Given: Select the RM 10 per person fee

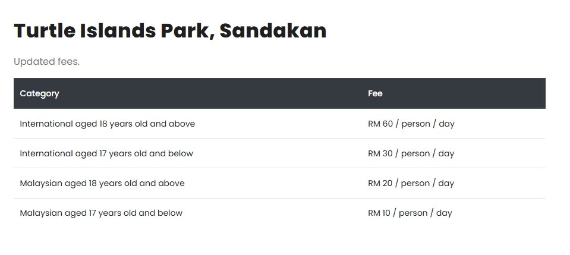Looking at the screenshot, I should pos(410,213).
